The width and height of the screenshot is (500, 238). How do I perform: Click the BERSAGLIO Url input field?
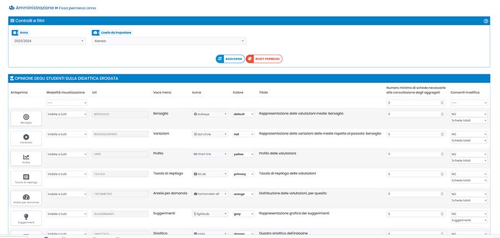point(119,113)
